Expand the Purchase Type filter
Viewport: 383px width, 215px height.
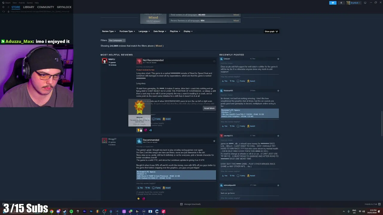(127, 31)
